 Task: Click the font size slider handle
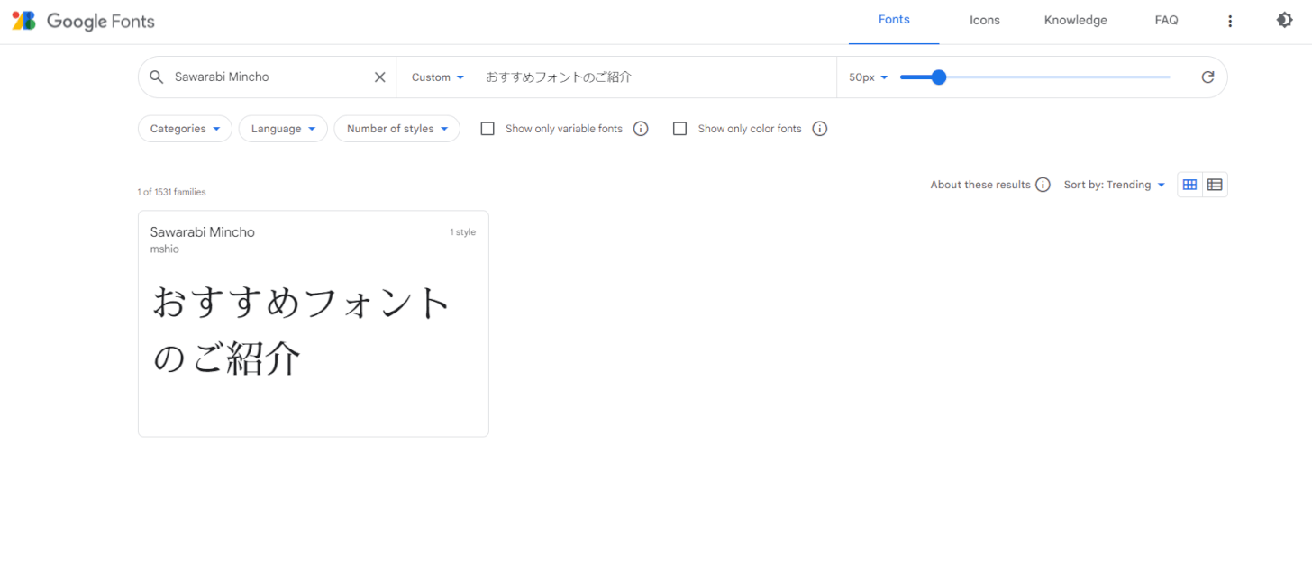click(938, 77)
